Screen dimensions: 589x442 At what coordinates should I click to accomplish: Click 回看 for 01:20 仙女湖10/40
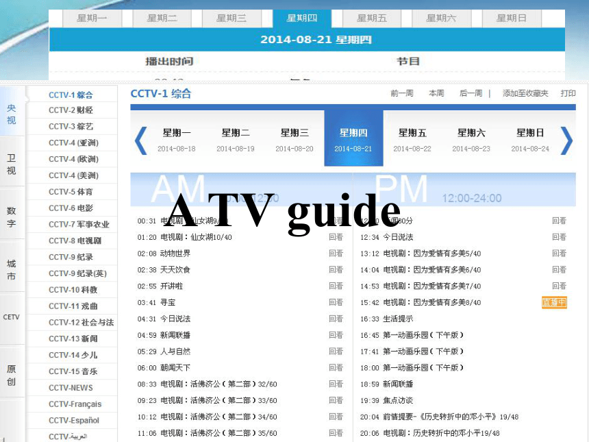336,237
